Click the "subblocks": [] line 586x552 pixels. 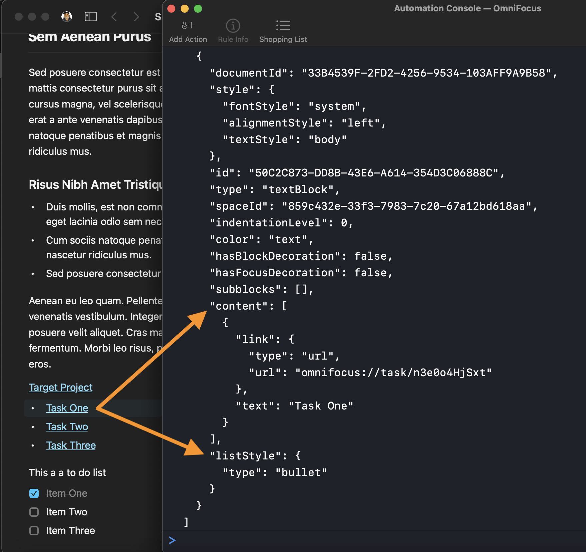[x=261, y=289]
